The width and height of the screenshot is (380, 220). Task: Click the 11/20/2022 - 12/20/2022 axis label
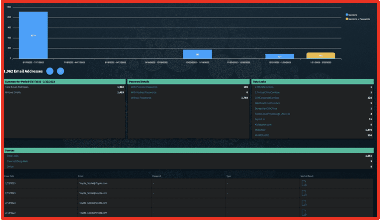[238, 62]
